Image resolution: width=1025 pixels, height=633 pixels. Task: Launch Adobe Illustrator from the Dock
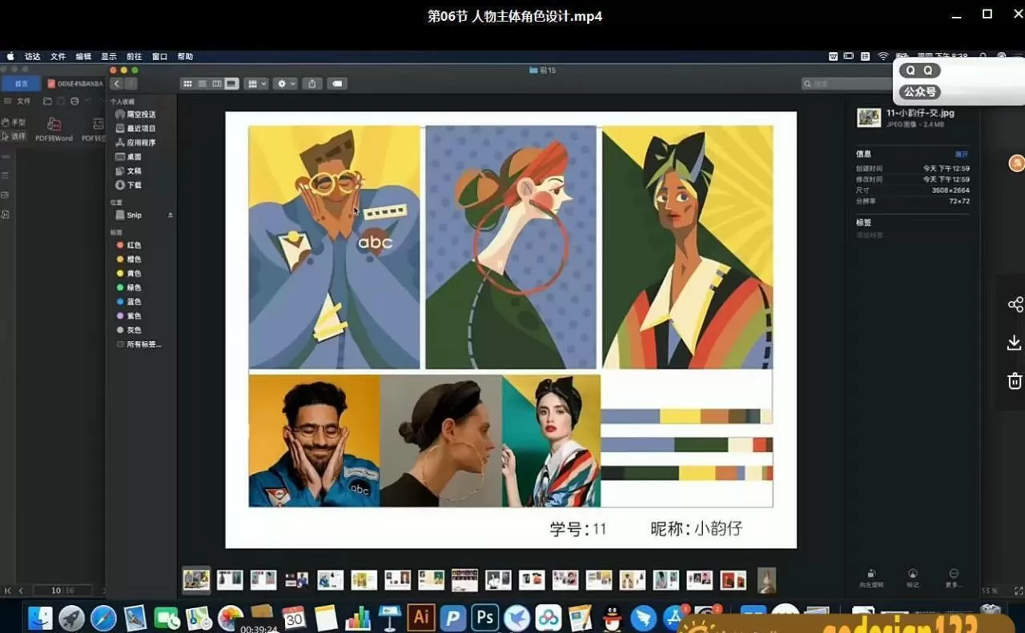(420, 617)
